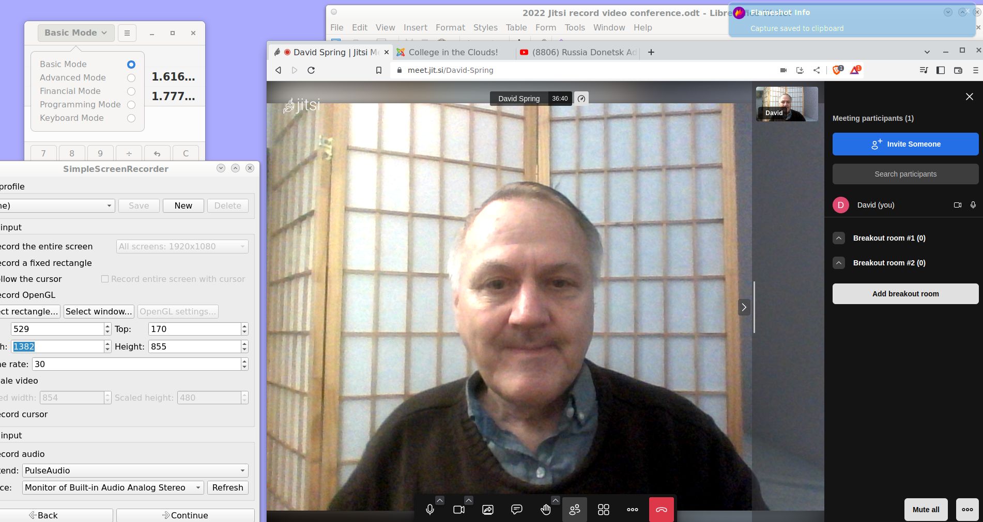Screen dimensions: 983x522
Task: Collapse Breakout room #2
Action: click(839, 263)
